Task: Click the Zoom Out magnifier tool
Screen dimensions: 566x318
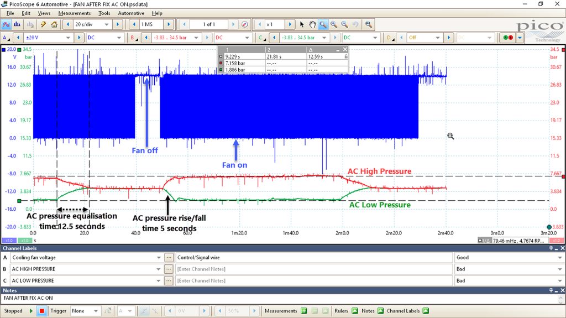Action: [345, 24]
